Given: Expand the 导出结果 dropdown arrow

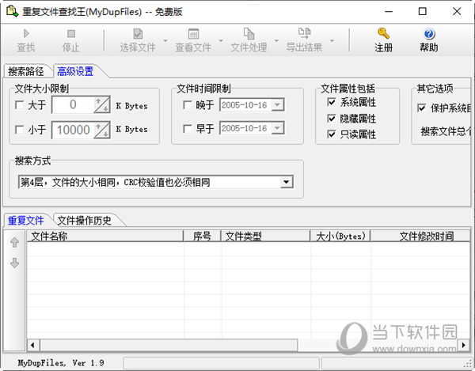Looking at the screenshot, I should coord(332,40).
